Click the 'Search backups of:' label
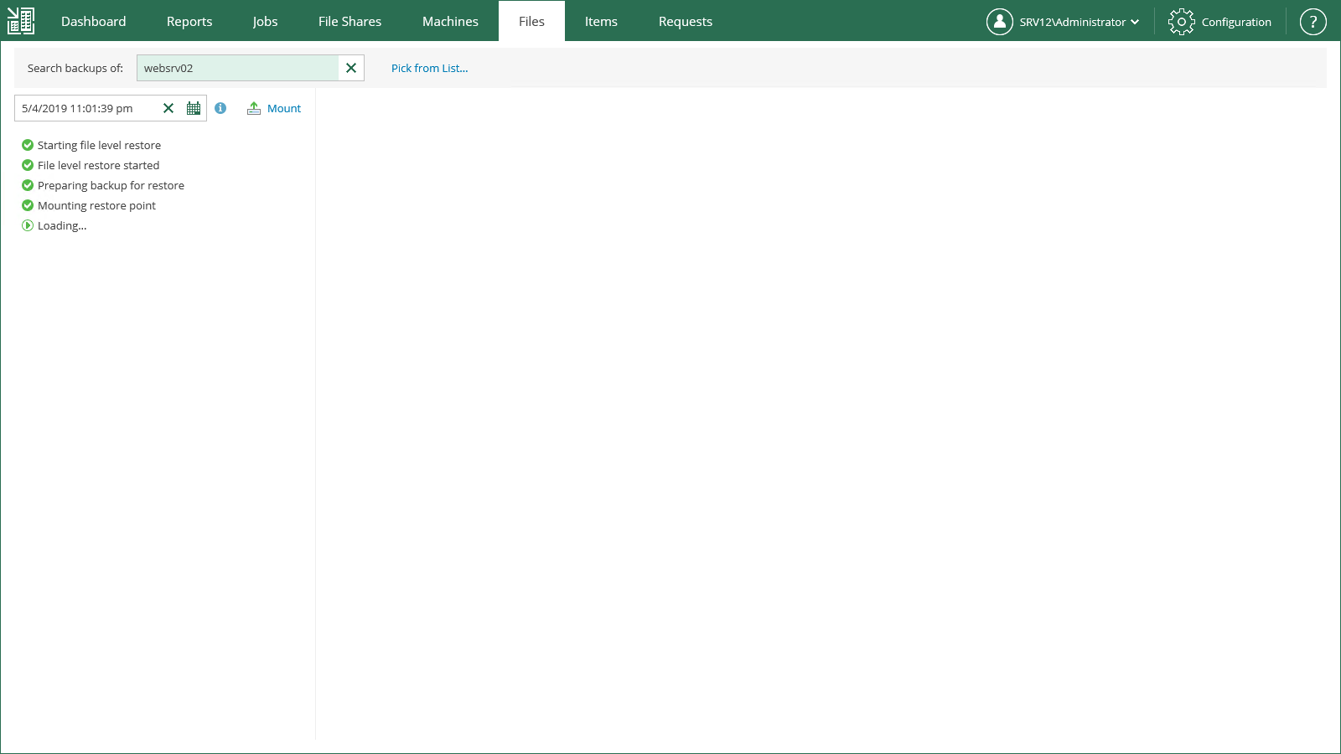This screenshot has height=754, width=1341. click(75, 68)
